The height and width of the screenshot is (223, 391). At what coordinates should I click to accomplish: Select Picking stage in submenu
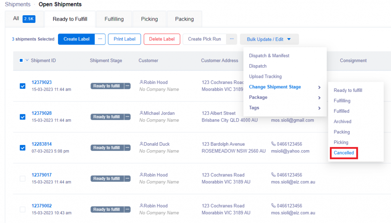coord(341,142)
